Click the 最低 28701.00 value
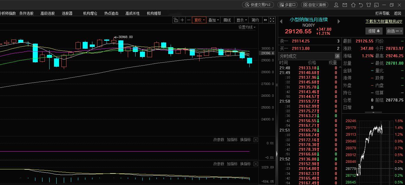The height and width of the screenshot is (185, 405). click(394, 63)
